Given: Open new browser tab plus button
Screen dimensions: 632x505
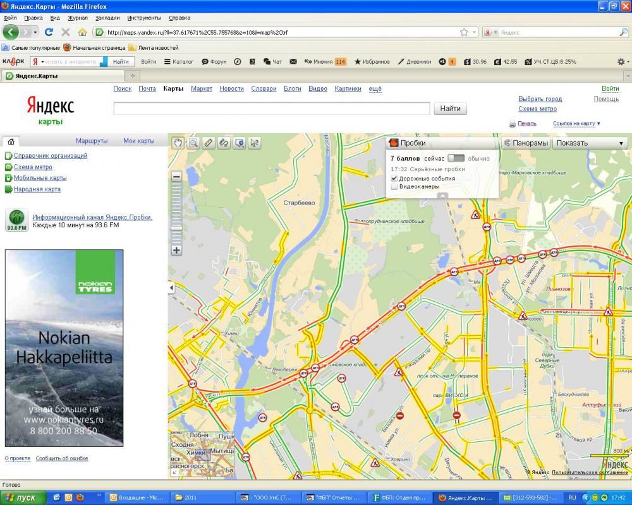Looking at the screenshot, I should [133, 75].
